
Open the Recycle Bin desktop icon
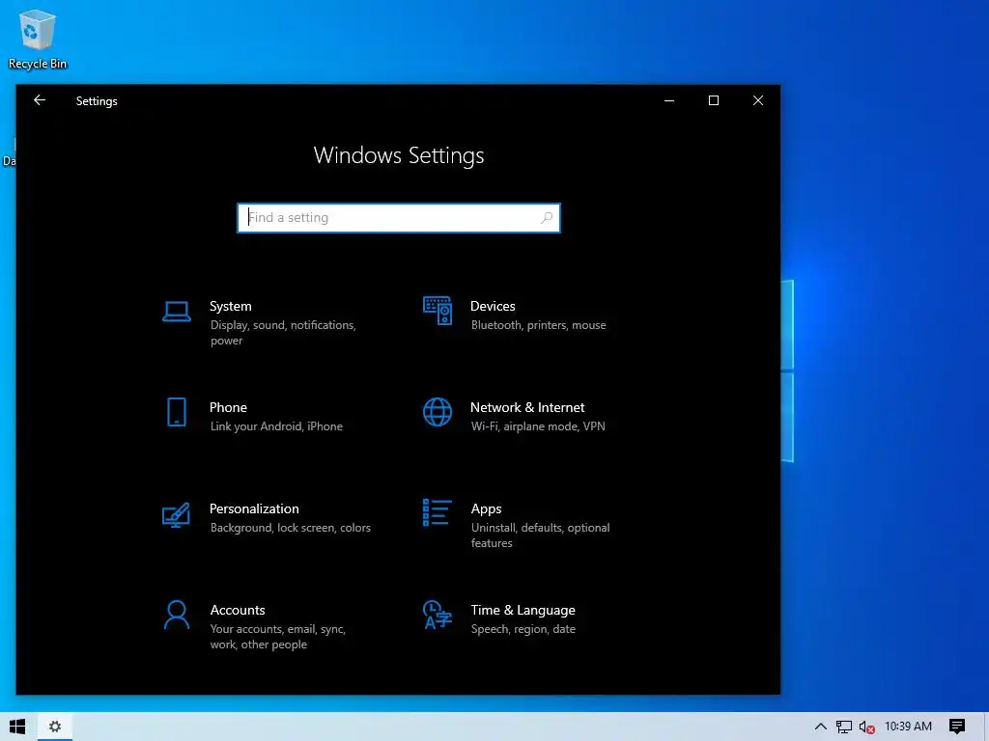click(x=38, y=39)
